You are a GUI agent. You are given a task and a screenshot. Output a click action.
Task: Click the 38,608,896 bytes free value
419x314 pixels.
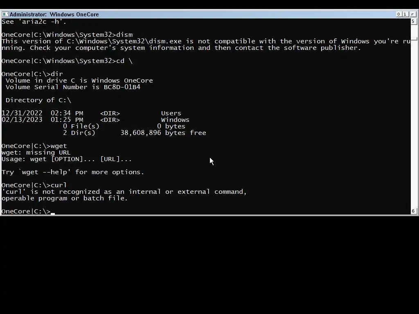(163, 133)
